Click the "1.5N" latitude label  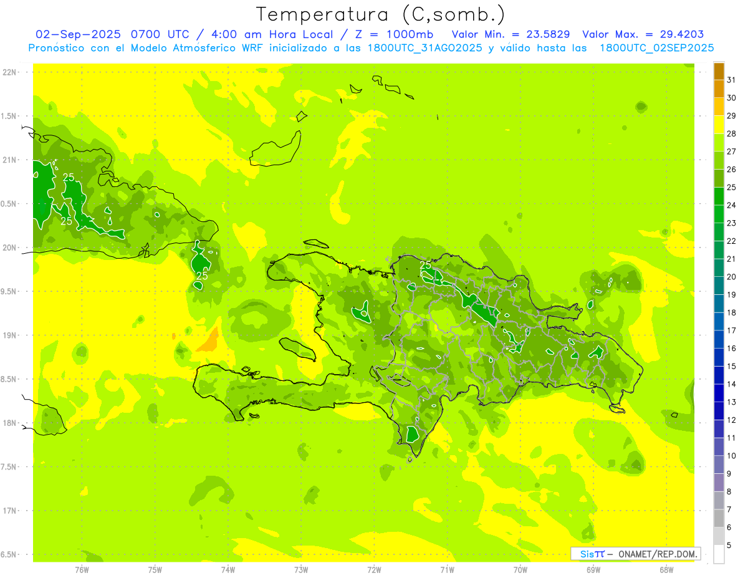9,116
